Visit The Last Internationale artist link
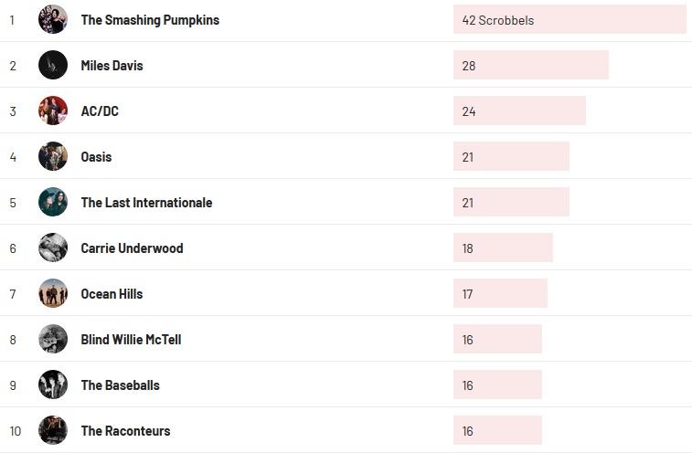 pyautogui.click(x=146, y=203)
